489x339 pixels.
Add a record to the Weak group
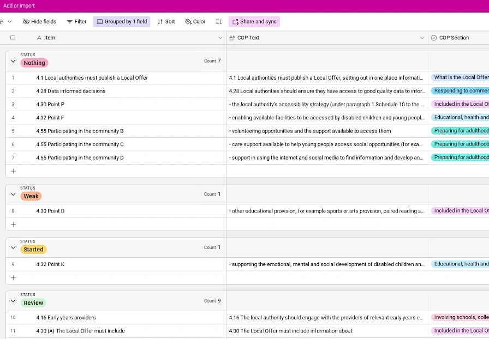(14, 225)
